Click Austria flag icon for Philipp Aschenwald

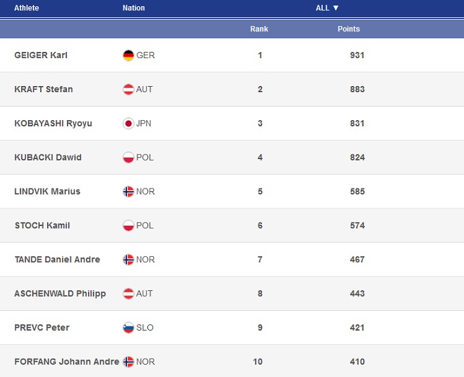[128, 294]
